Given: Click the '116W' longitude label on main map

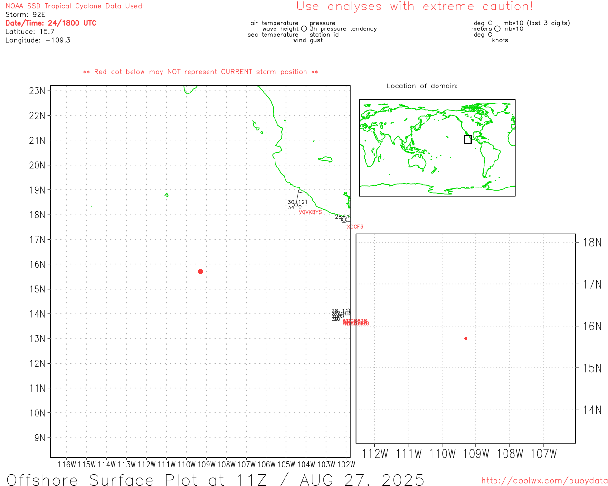Looking at the screenshot, I should (66, 465).
